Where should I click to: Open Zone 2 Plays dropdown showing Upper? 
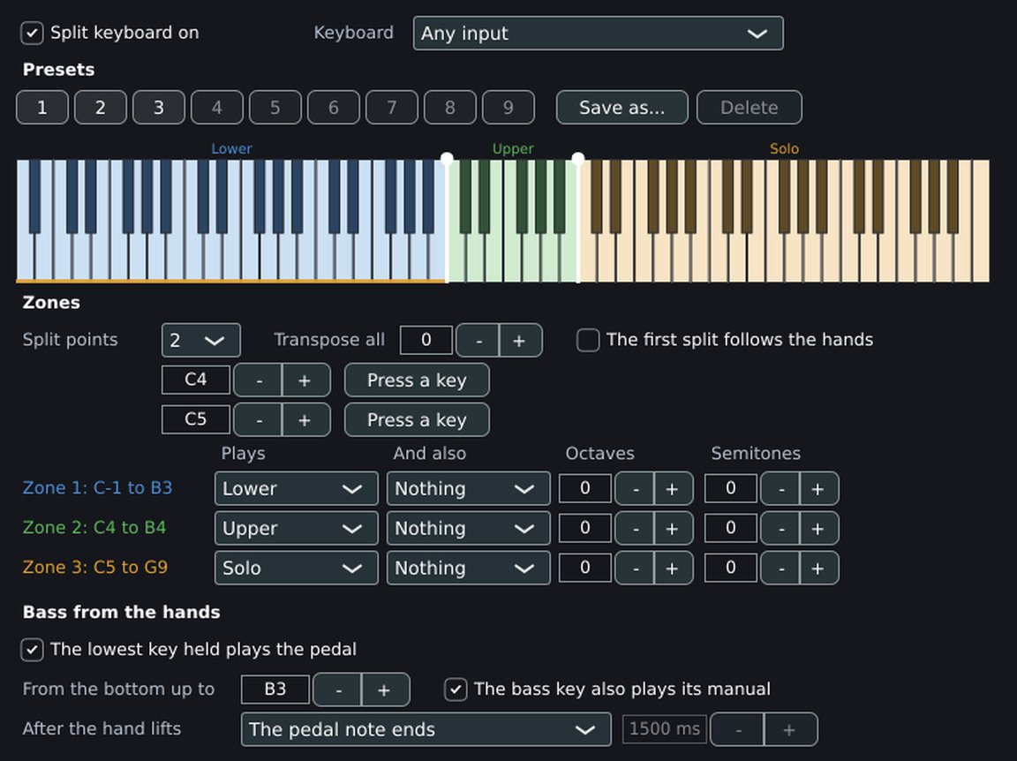pyautogui.click(x=297, y=528)
